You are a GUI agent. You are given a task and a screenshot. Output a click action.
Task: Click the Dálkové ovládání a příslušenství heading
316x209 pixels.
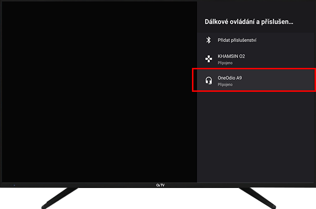point(248,22)
